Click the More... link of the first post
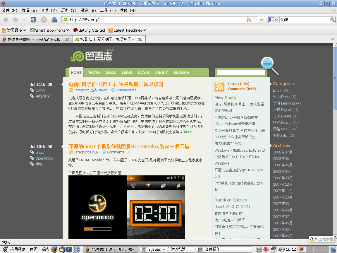 coord(189,132)
